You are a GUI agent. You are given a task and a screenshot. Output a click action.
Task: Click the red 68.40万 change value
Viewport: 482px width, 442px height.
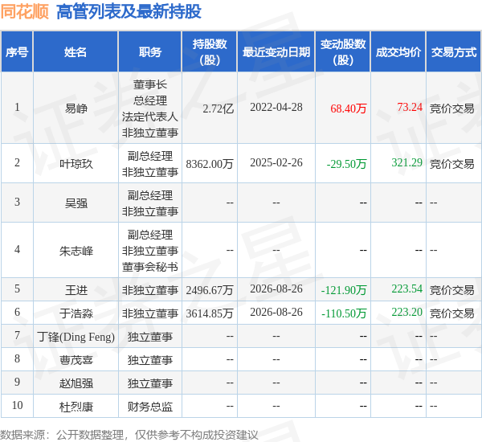[349, 108]
